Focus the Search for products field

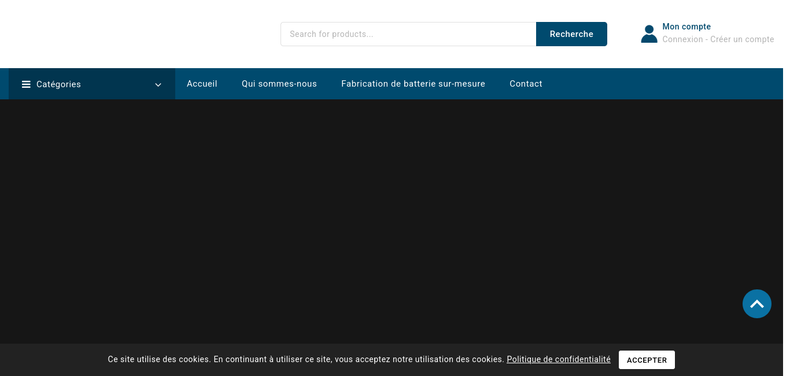[408, 34]
